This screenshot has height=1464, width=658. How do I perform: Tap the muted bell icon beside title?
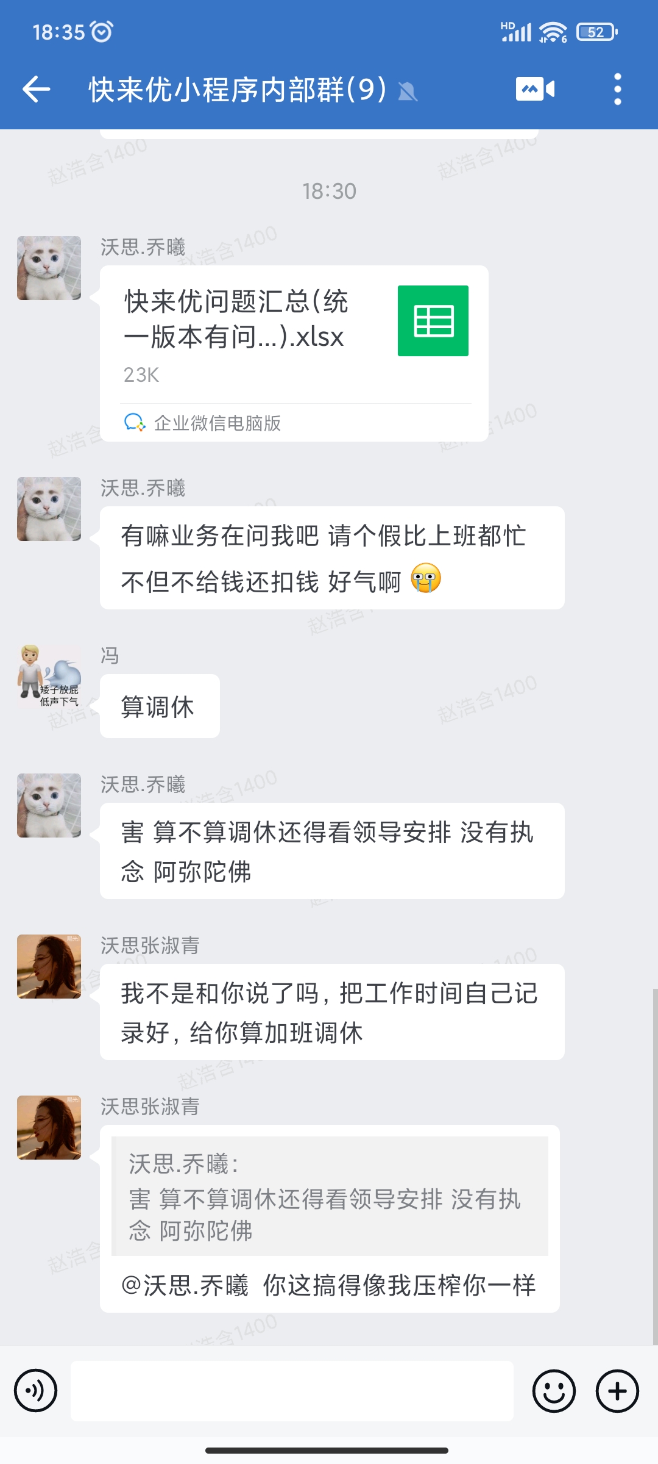(407, 92)
